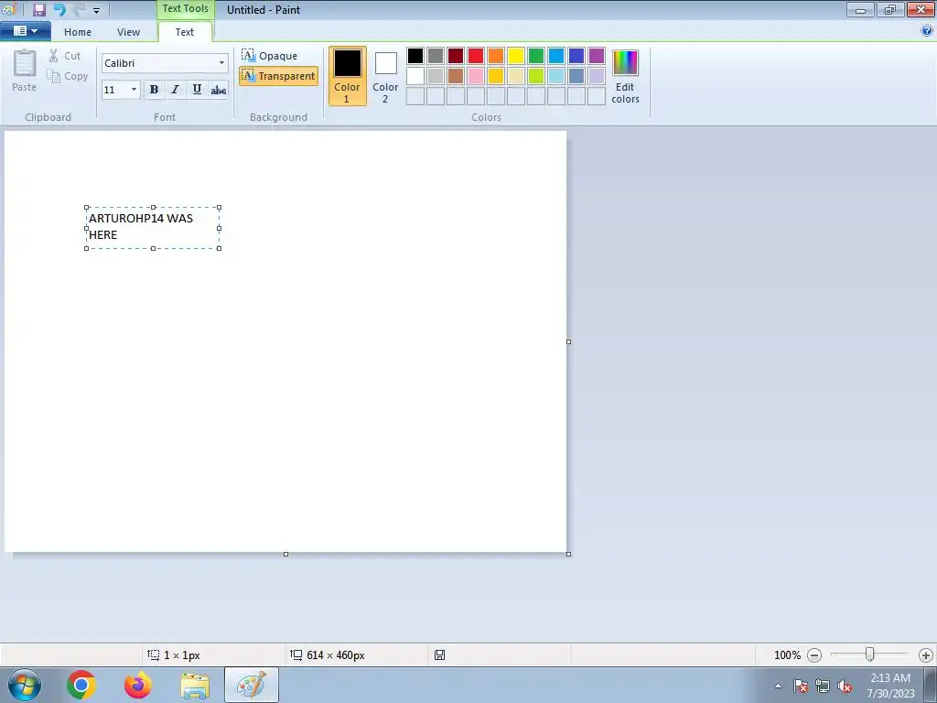Pick the lavender color swatch
The image size is (937, 703).
click(597, 76)
